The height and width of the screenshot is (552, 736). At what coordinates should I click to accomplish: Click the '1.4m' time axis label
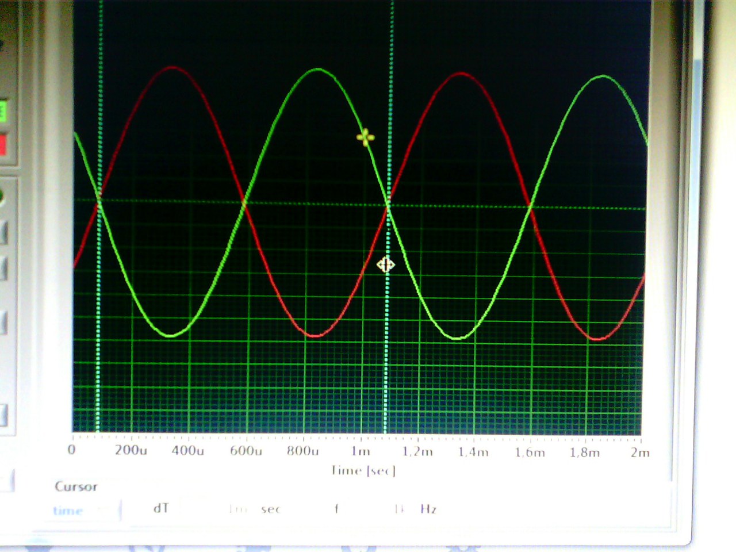click(x=473, y=453)
